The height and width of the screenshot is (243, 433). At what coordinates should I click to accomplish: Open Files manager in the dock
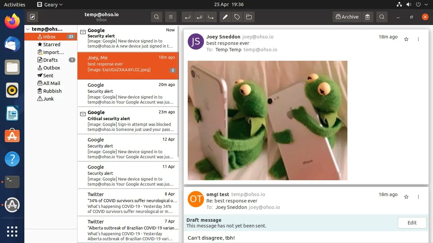(x=12, y=67)
